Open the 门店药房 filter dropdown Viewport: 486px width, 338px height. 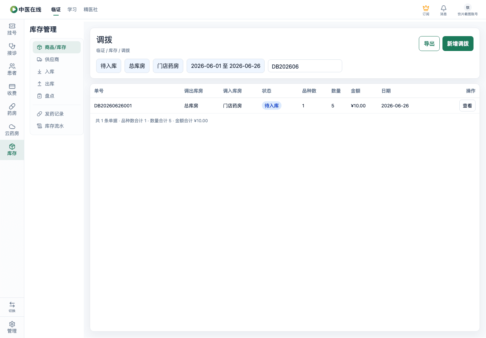[168, 66]
